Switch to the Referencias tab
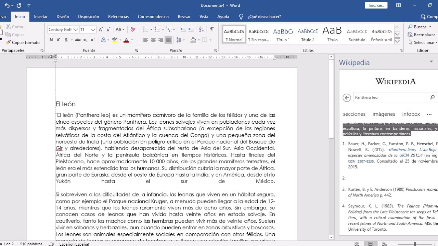 118,16
